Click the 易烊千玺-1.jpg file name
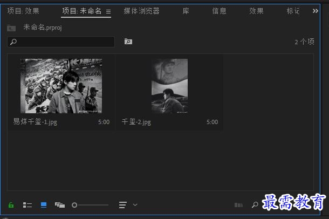The height and width of the screenshot is (219, 329). click(x=35, y=122)
